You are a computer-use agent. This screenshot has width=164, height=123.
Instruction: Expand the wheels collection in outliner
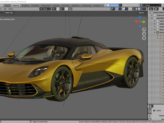pos(155,27)
